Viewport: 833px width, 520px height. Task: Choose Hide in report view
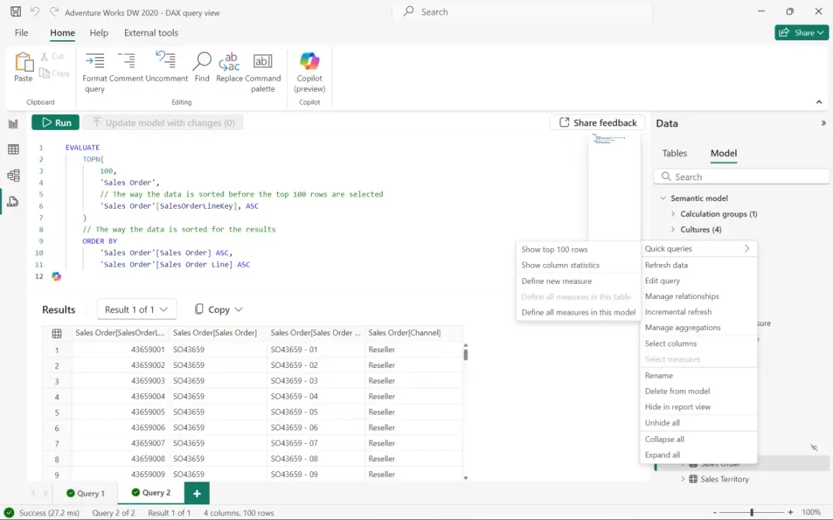click(x=699, y=407)
